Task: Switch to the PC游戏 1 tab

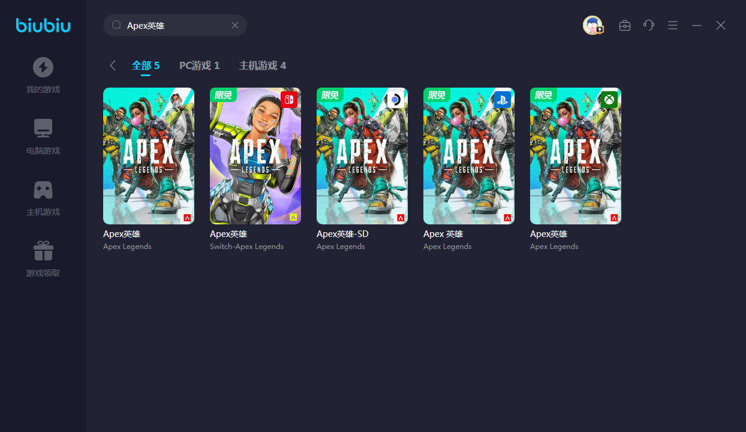Action: pos(199,65)
